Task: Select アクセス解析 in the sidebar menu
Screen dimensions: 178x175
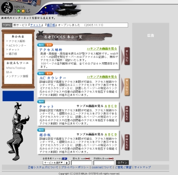Action: (x=17, y=41)
